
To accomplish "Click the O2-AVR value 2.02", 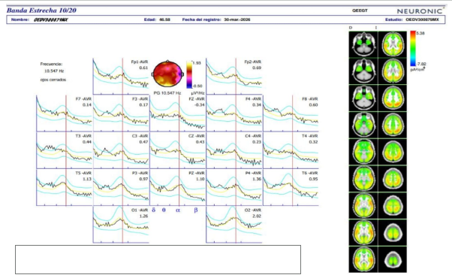I will (257, 216).
